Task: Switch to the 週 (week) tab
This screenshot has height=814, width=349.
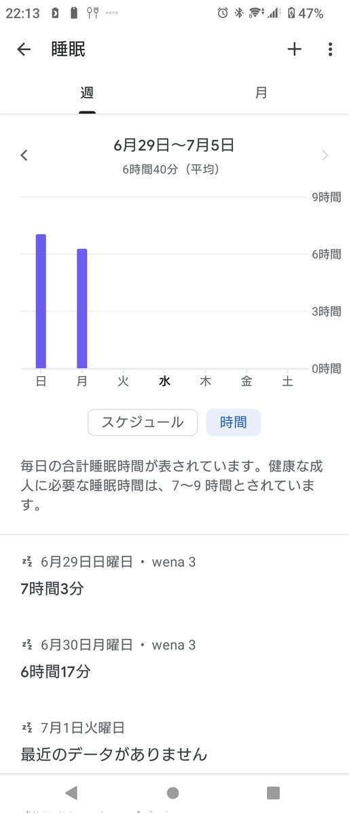Action: (x=87, y=93)
